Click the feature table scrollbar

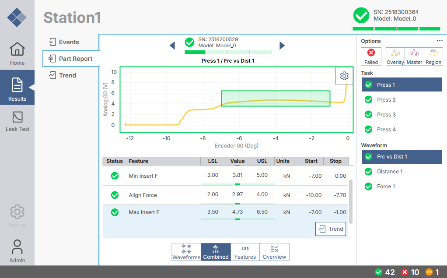pyautogui.click(x=351, y=201)
